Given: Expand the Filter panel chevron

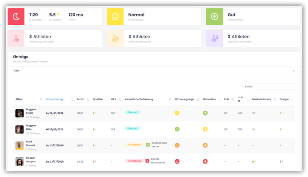Looking at the screenshot, I should click(x=293, y=71).
